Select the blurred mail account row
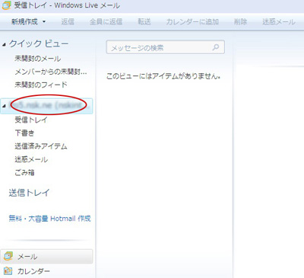The image size is (304, 278). pyautogui.click(x=46, y=105)
